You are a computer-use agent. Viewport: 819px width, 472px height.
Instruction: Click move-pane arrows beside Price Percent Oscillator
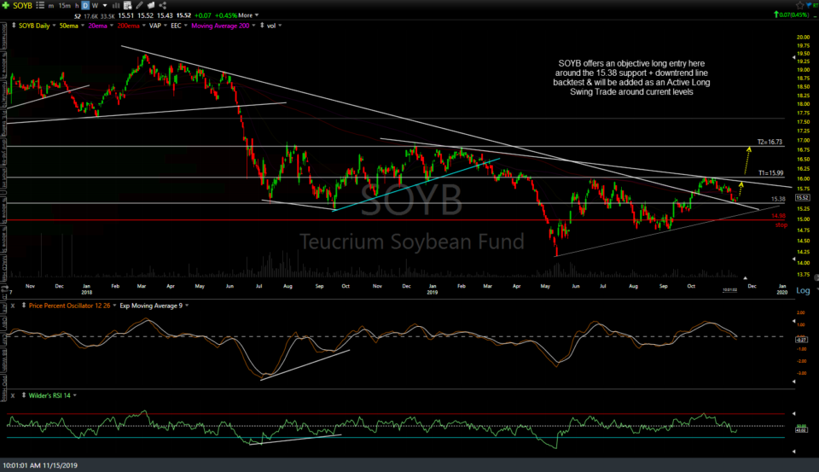coord(24,306)
